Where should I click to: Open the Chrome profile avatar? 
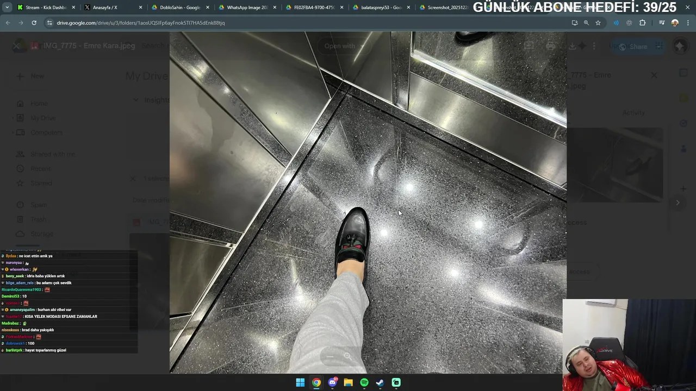[675, 23]
